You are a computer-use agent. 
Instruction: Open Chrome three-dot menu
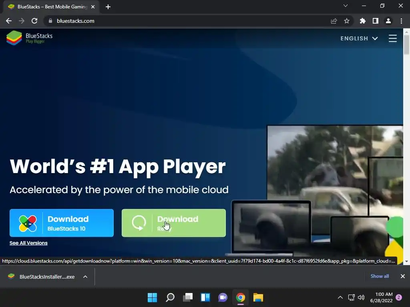point(401,21)
